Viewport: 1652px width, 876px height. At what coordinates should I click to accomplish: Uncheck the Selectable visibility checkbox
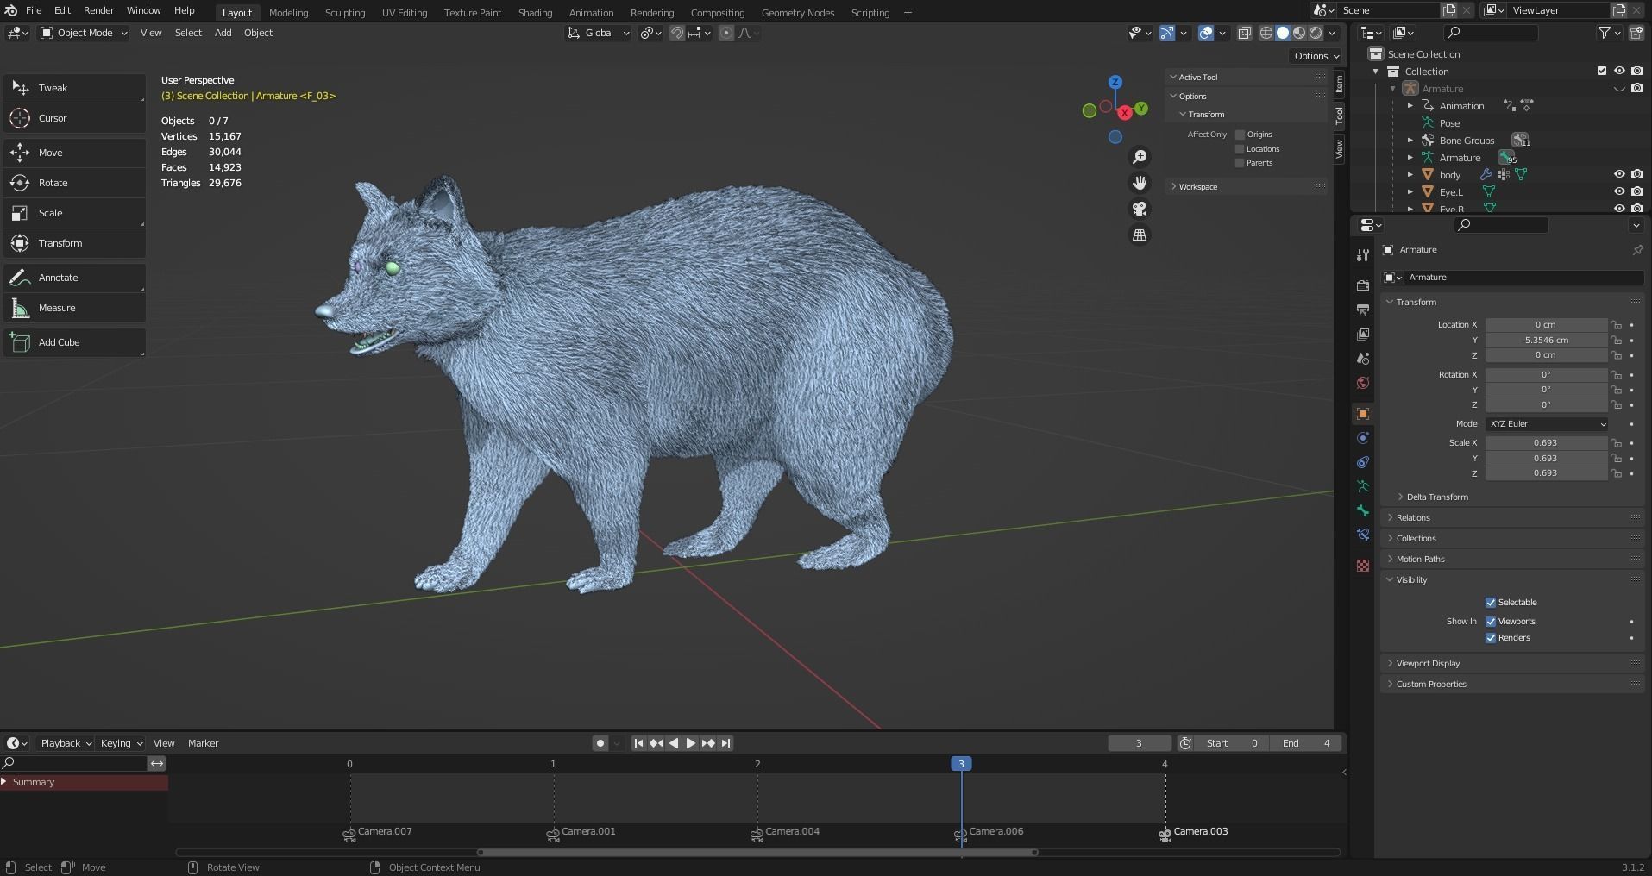pos(1490,603)
